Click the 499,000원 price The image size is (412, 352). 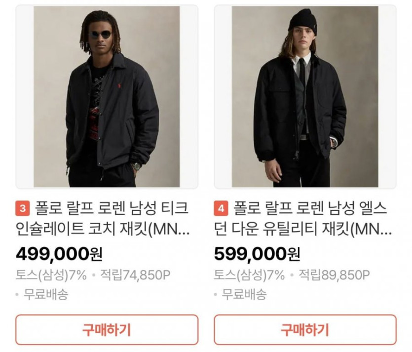(59, 254)
